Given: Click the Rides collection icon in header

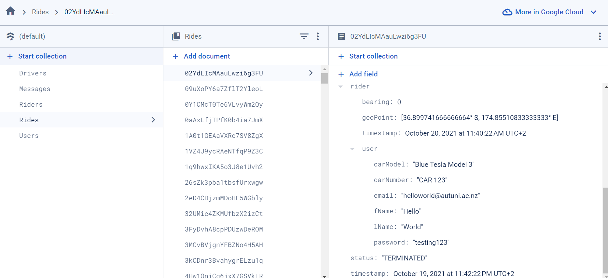Looking at the screenshot, I should 176,36.
